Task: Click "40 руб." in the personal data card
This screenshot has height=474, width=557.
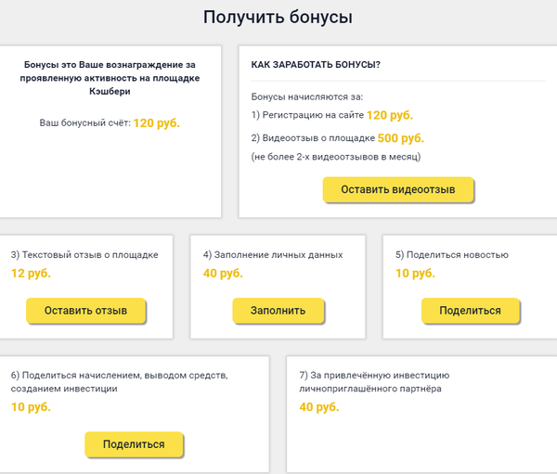Action: 223,274
